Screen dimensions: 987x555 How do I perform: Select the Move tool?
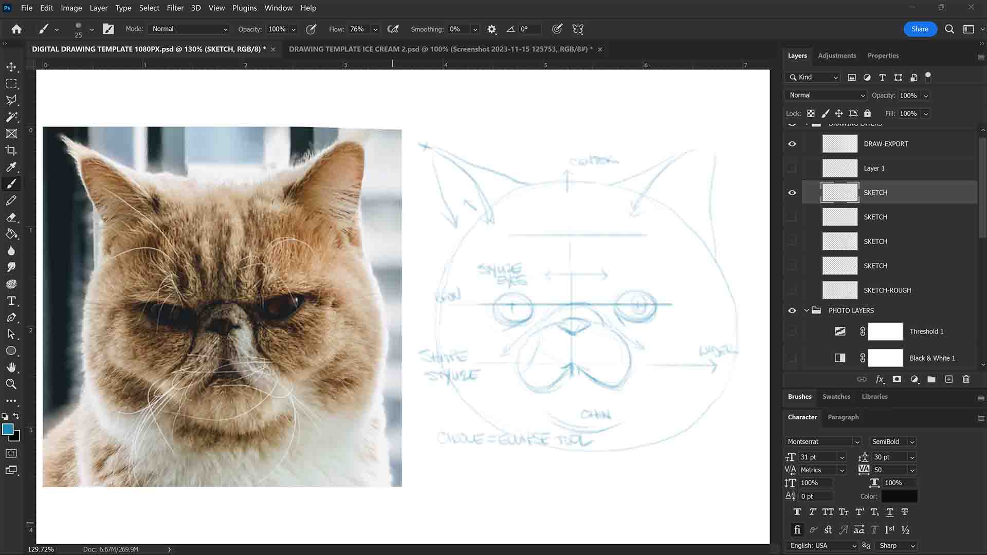coord(11,67)
